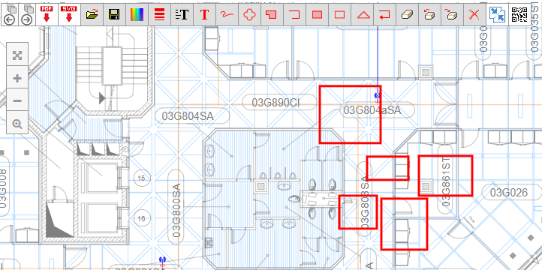542x270 pixels.
Task: Select the eraser tool
Action: coord(407,14)
